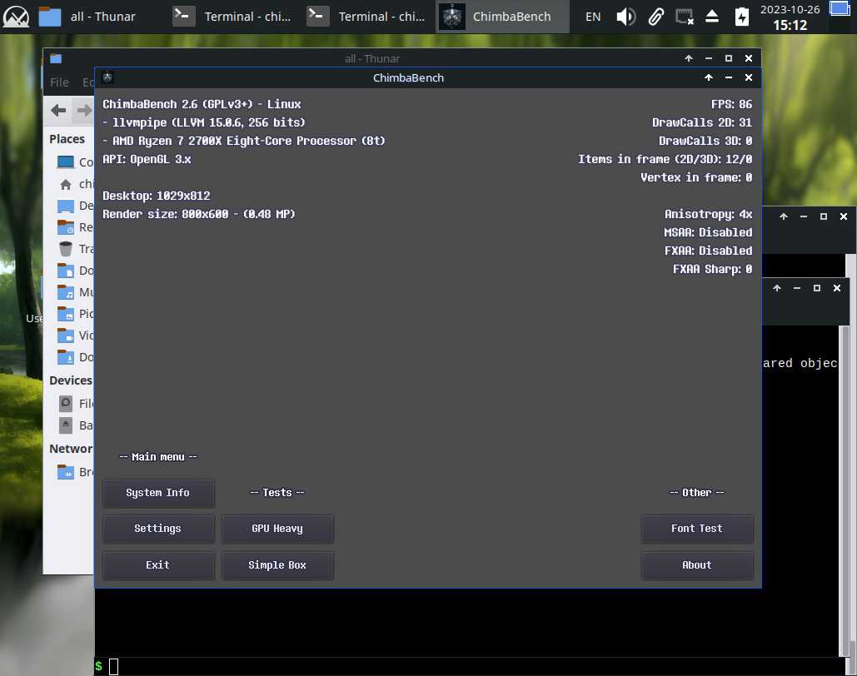The width and height of the screenshot is (857, 676).
Task: Open the Xfce applications menu icon
Action: coord(17,17)
